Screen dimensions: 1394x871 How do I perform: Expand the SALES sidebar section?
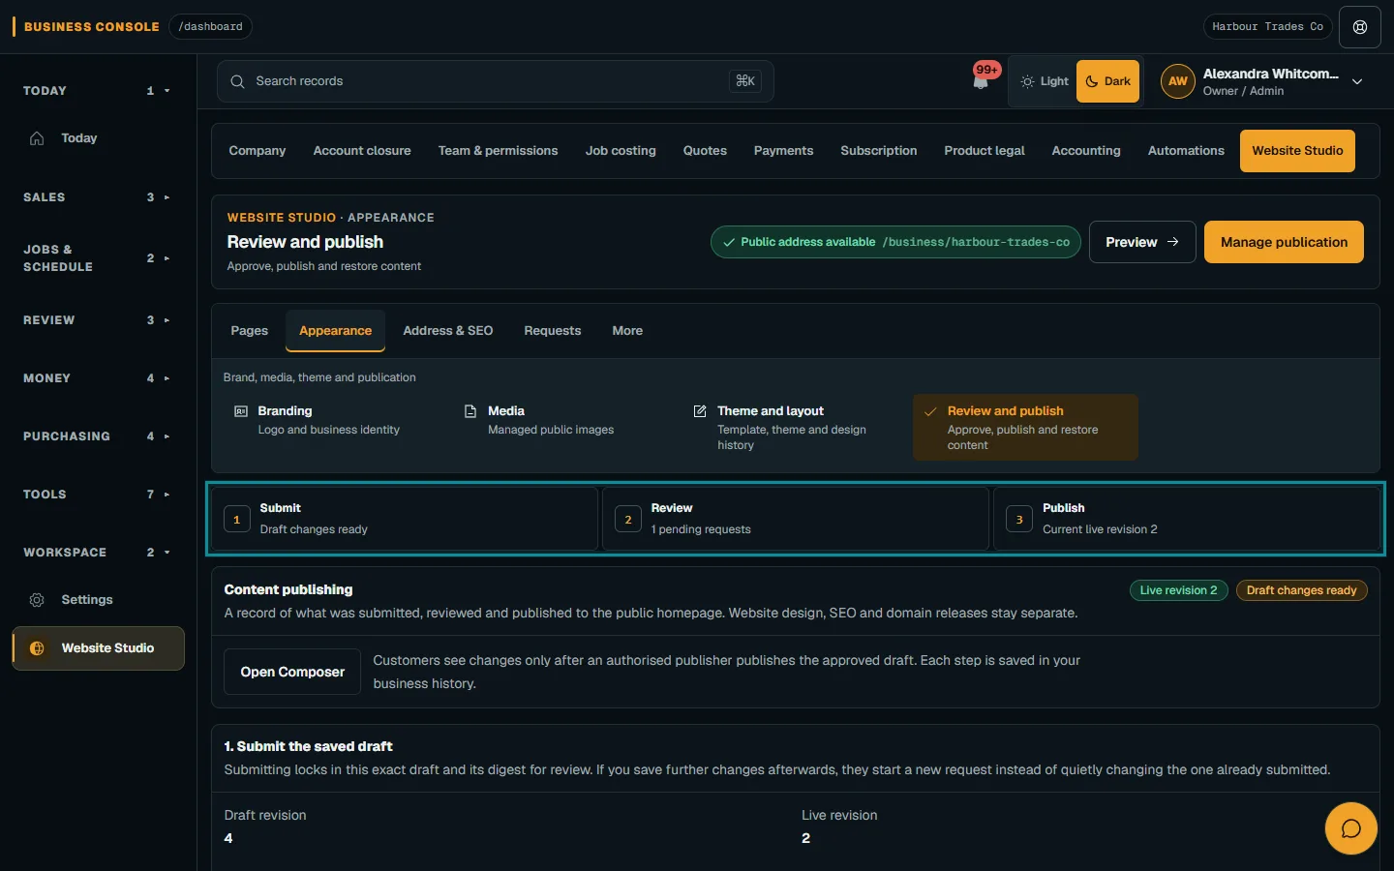pyautogui.click(x=98, y=197)
